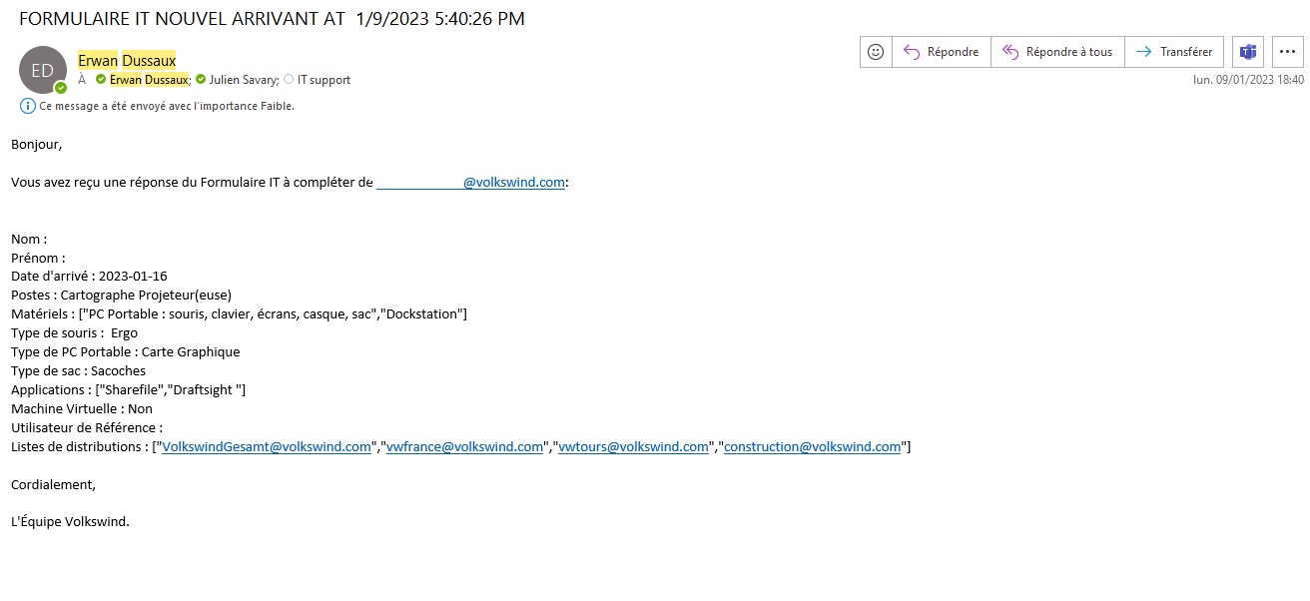Click the ED sender avatar
The height and width of the screenshot is (601, 1310).
[x=43, y=70]
